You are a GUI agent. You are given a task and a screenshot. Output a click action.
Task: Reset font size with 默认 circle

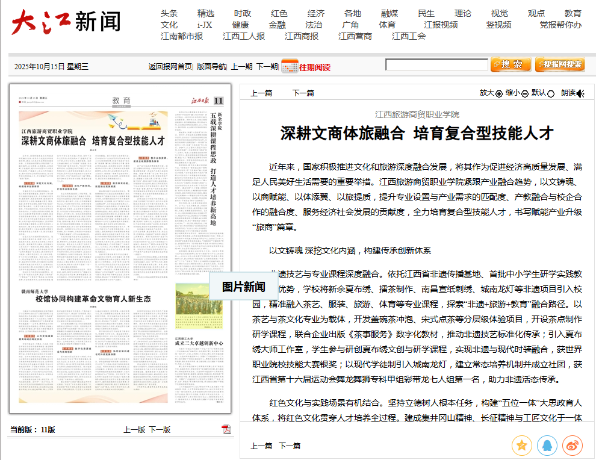point(550,93)
